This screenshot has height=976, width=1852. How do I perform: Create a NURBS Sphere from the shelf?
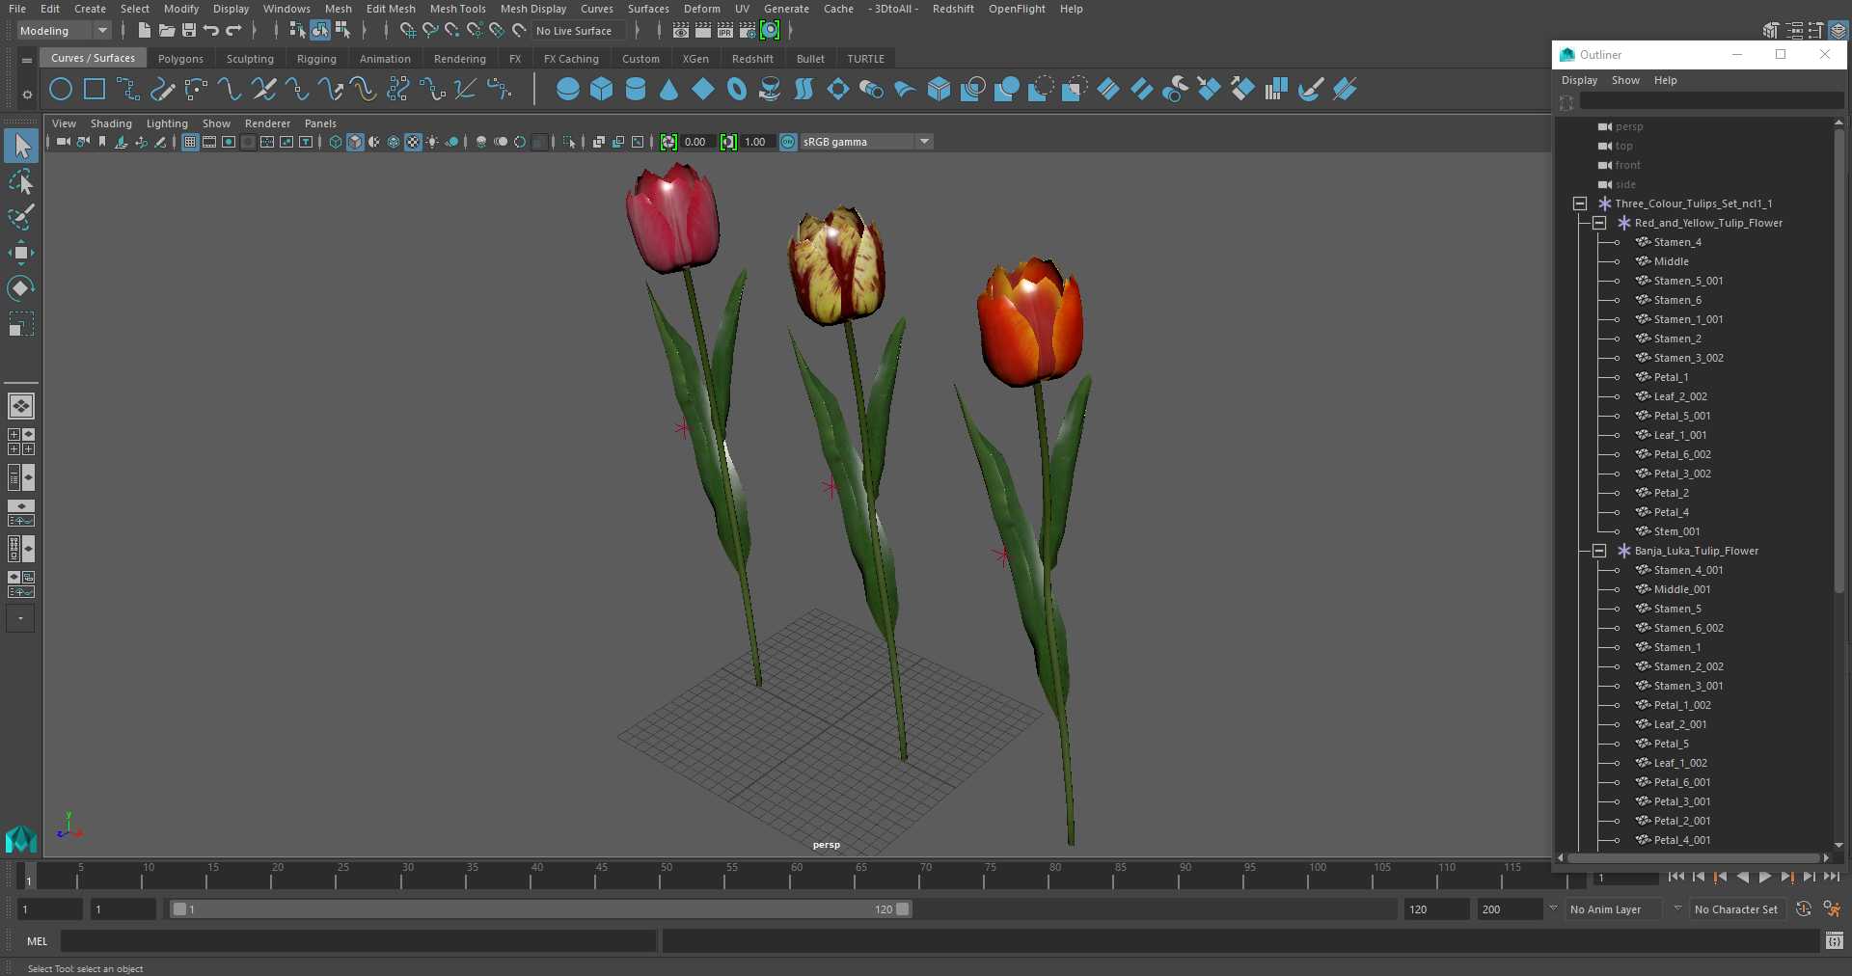pyautogui.click(x=568, y=90)
